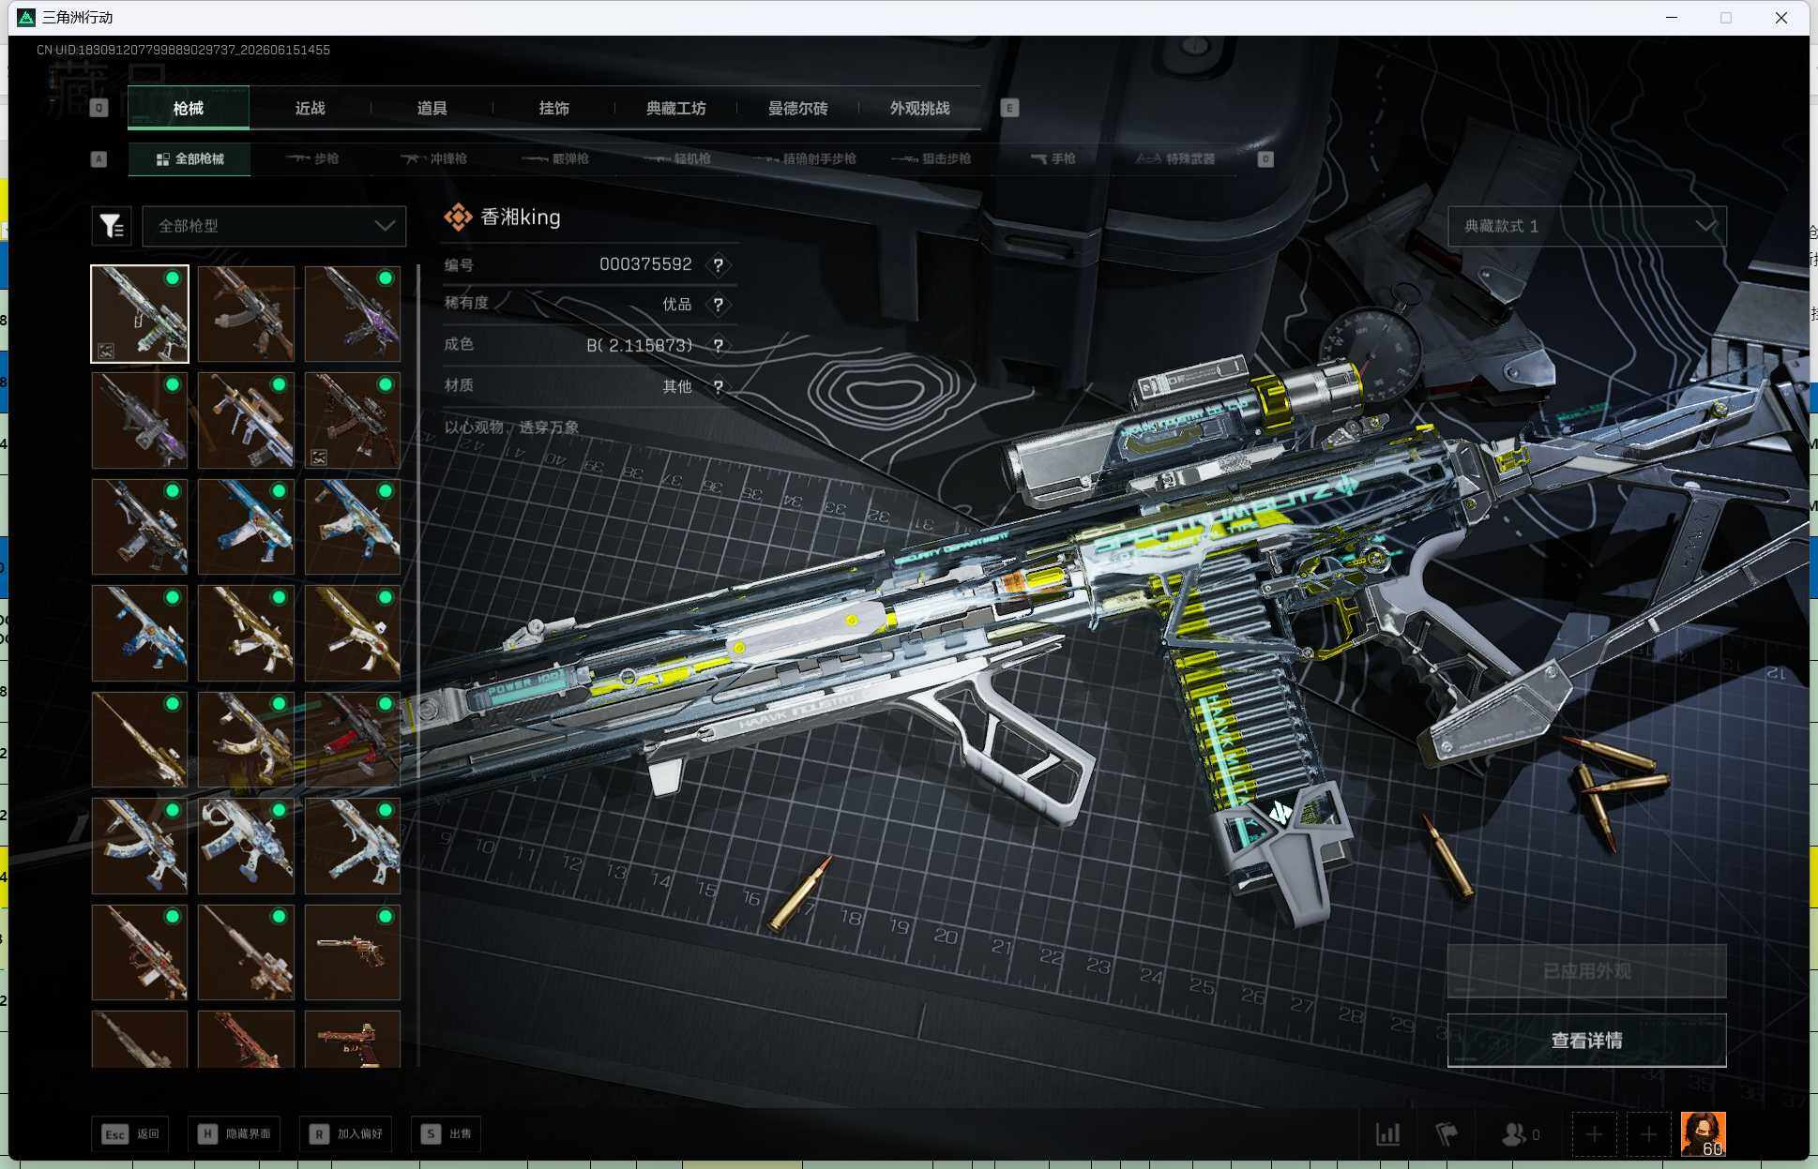Sell the skin with S 出售

click(x=447, y=1134)
